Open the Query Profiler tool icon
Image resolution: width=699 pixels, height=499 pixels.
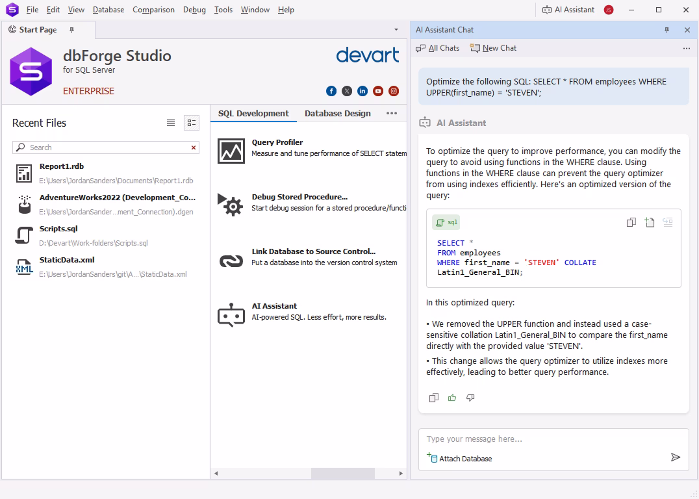(231, 151)
